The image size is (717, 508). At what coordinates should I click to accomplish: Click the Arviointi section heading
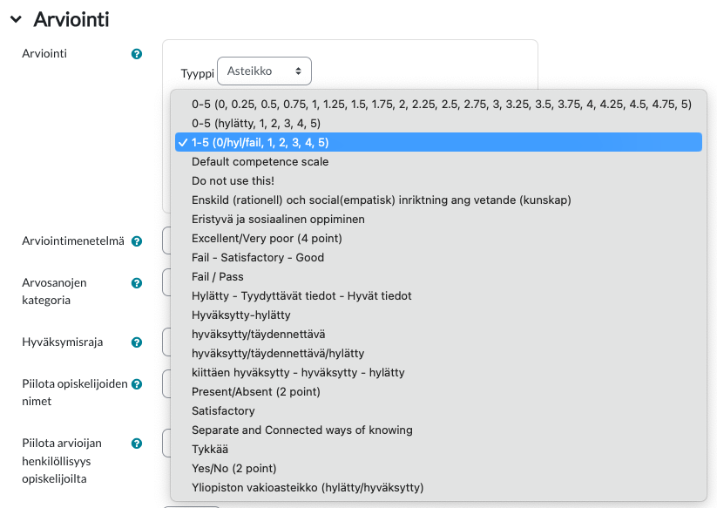pos(71,19)
